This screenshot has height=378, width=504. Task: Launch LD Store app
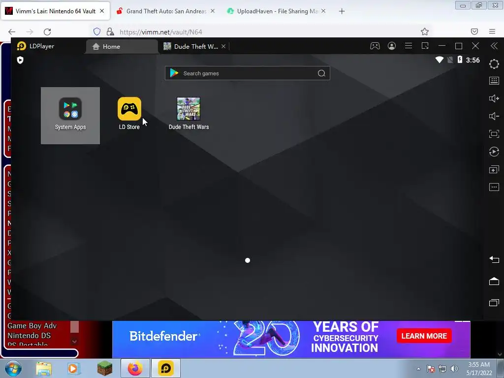[129, 114]
